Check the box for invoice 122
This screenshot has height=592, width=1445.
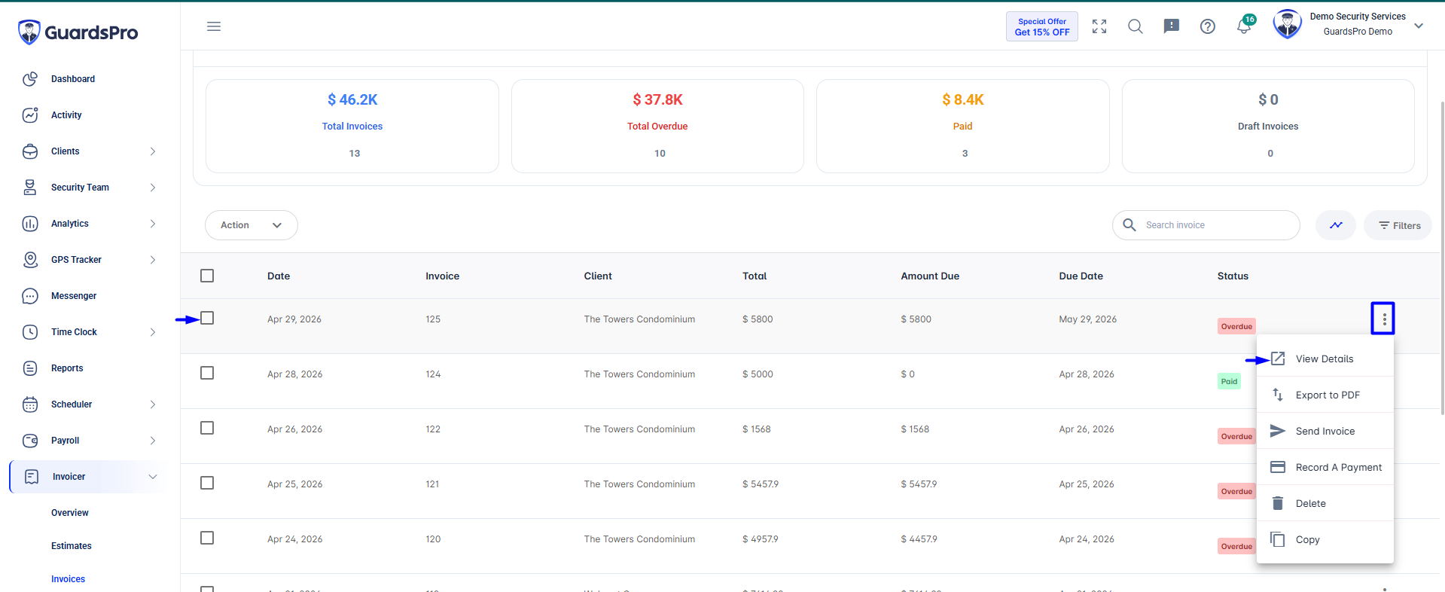click(207, 428)
